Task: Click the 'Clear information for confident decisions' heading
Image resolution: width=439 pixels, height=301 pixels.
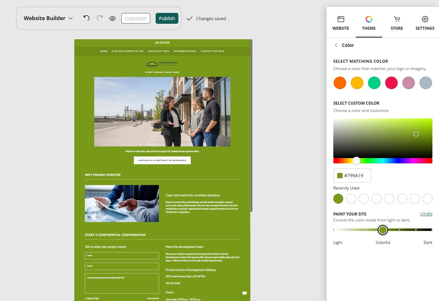Action: click(193, 195)
